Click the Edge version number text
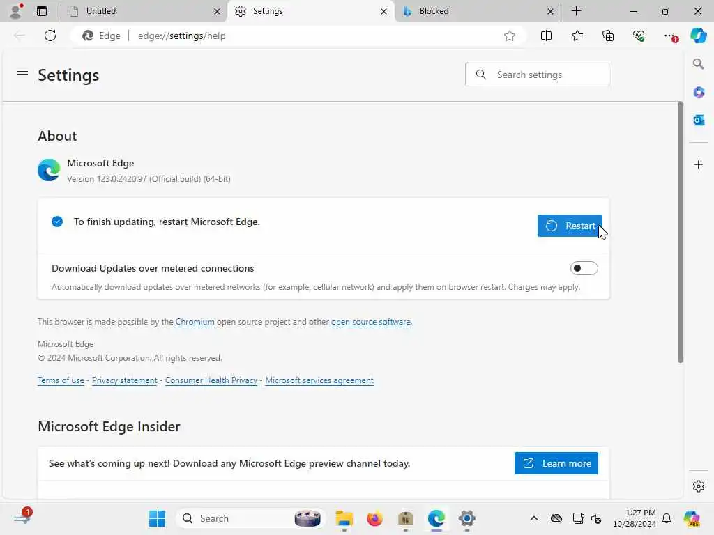Screen dimensions: 714x535 (149, 179)
